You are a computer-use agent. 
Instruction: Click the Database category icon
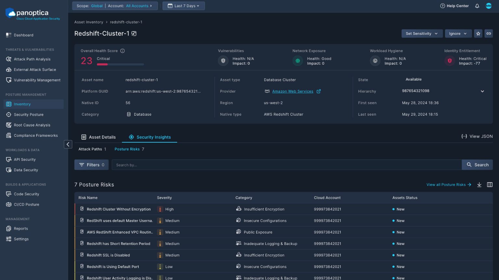click(x=129, y=114)
